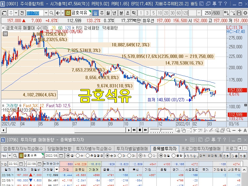
Task: Switch to 종목별투자자 tab
Action: click(x=165, y=149)
